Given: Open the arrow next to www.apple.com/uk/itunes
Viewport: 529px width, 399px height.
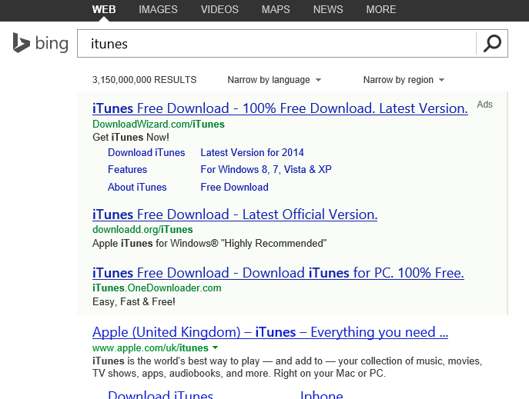Looking at the screenshot, I should pos(216,347).
